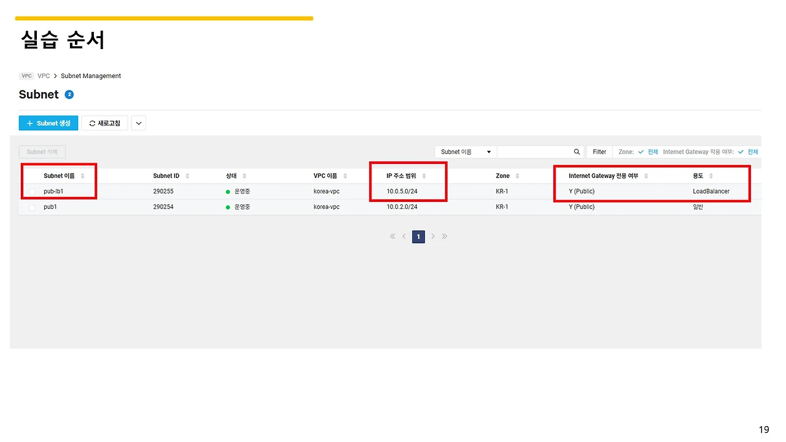
Task: Click sort arrows beside IP 주소 범위
Action: tap(424, 176)
